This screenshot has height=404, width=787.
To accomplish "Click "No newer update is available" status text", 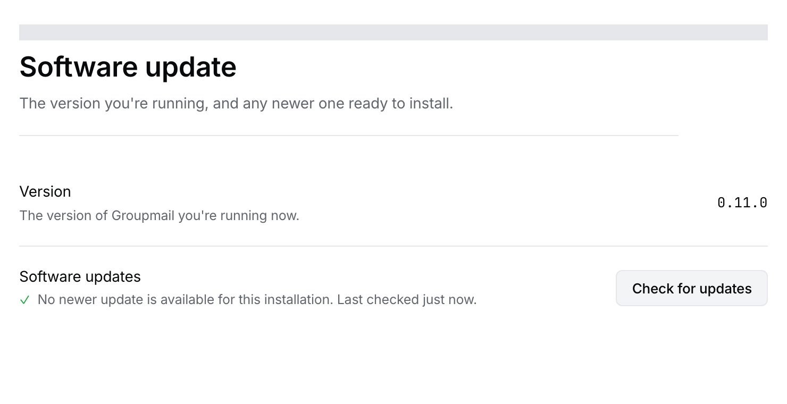I will [x=257, y=300].
